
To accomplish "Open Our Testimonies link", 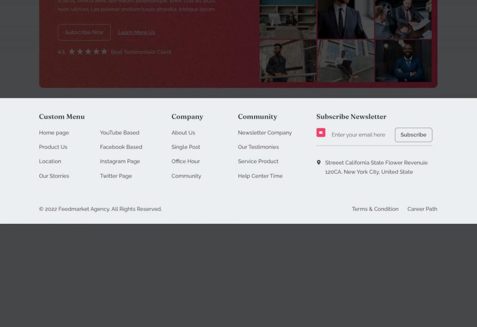I will [258, 147].
